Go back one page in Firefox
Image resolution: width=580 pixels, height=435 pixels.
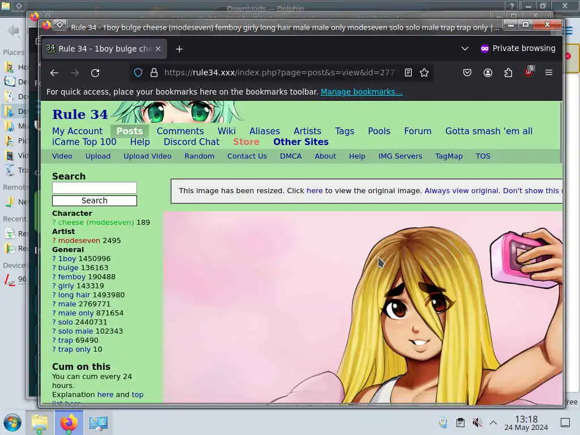(x=54, y=73)
